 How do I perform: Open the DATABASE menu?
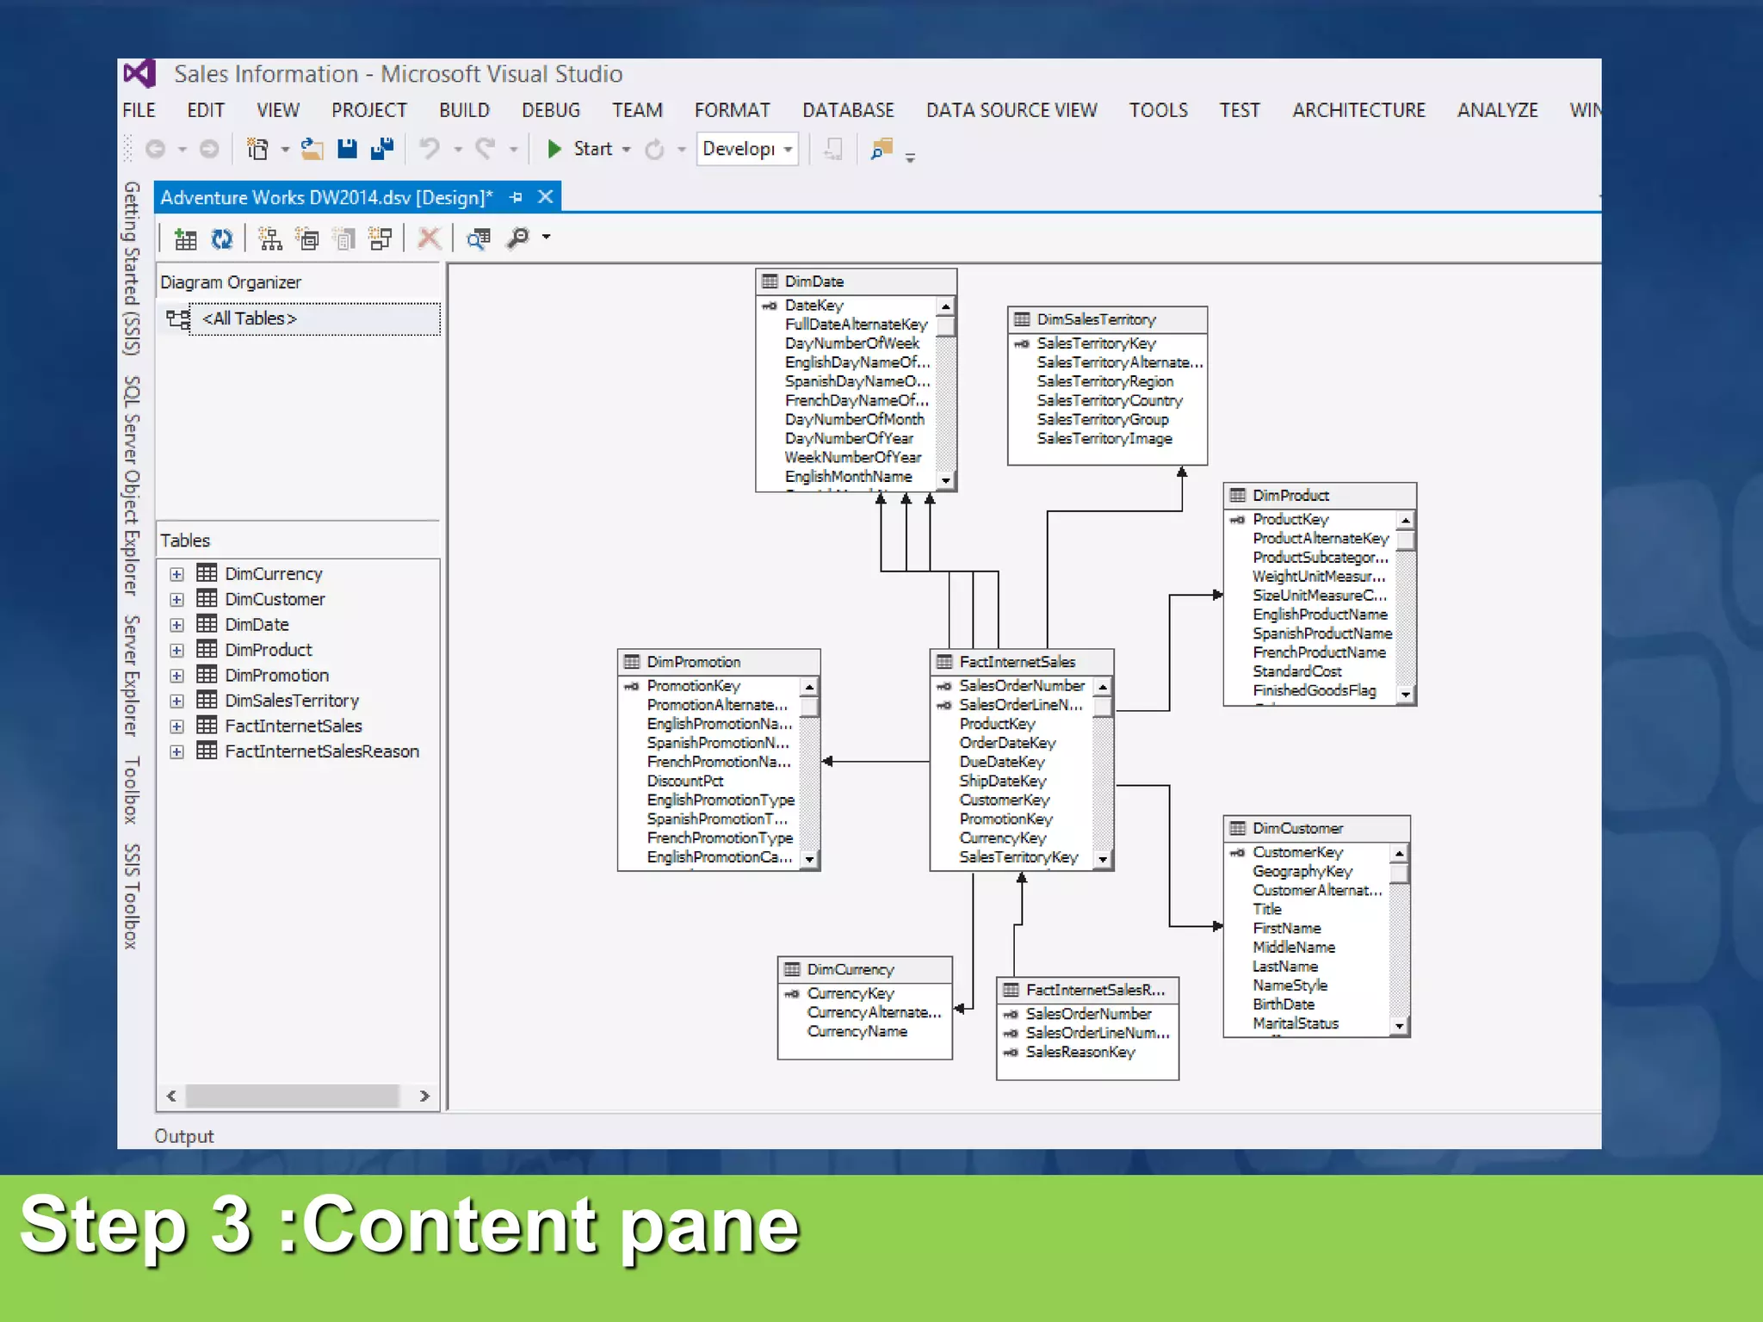(848, 110)
